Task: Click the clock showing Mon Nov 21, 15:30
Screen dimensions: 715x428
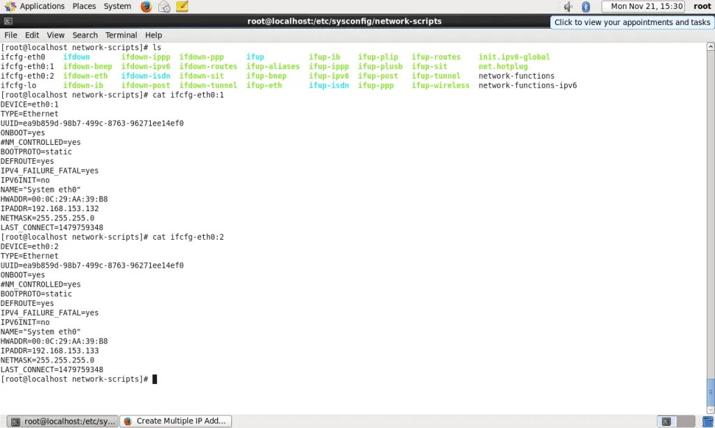Action: coord(643,6)
